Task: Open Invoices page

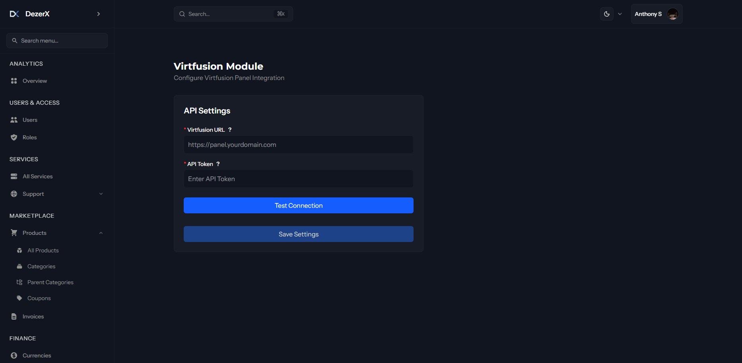Action: (x=57, y=316)
